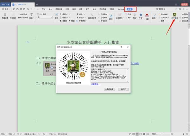This screenshot has height=136, width=190.
Task: Open the 字体更改 dropdown
Action: [81, 21]
